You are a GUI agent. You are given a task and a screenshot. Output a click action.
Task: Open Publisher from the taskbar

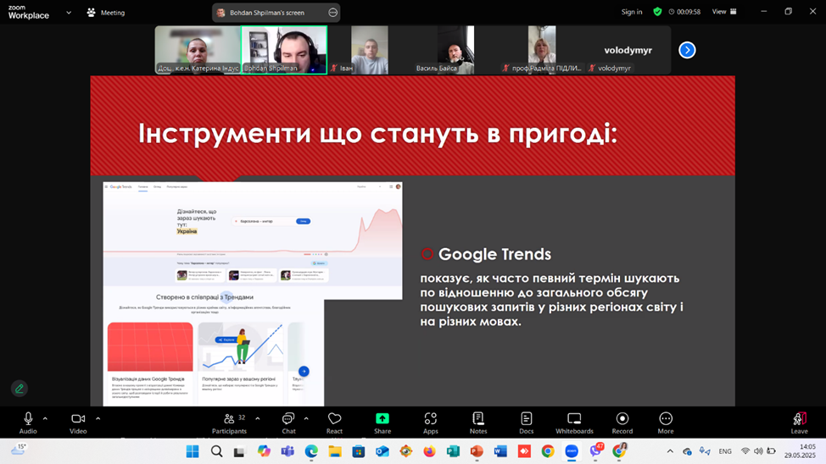coord(453,451)
